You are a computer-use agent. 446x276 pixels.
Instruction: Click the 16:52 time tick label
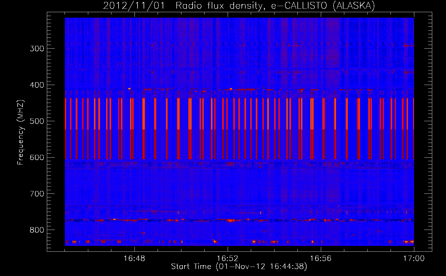(228, 259)
